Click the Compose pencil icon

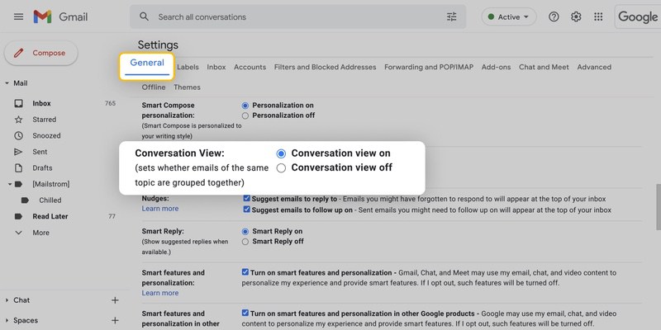click(x=18, y=53)
